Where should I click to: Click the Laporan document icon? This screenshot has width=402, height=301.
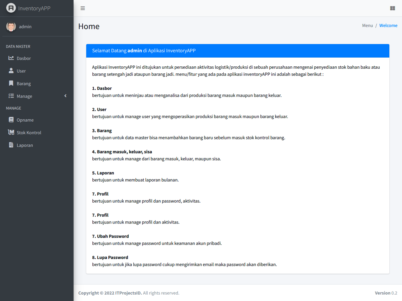(x=11, y=145)
